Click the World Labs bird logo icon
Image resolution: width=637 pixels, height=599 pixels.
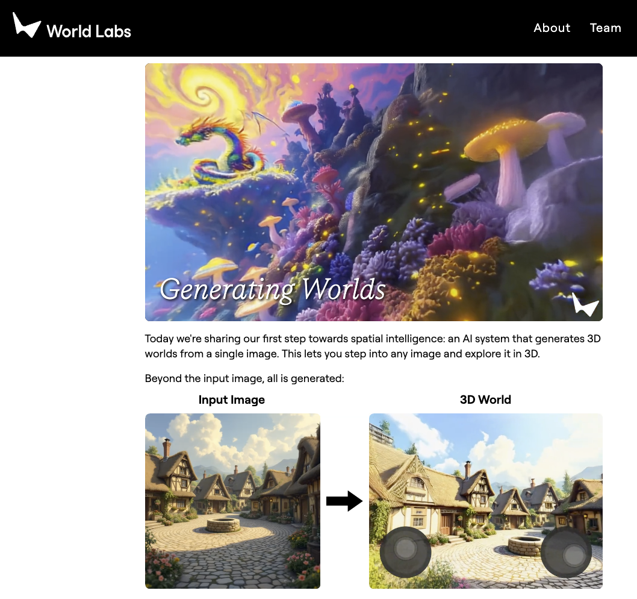click(26, 25)
